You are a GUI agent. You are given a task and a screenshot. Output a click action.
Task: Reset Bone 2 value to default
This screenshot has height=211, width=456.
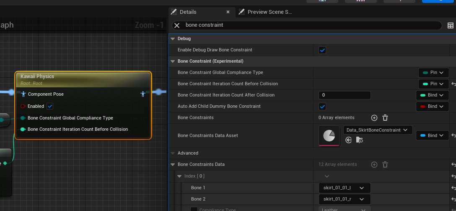point(453,199)
